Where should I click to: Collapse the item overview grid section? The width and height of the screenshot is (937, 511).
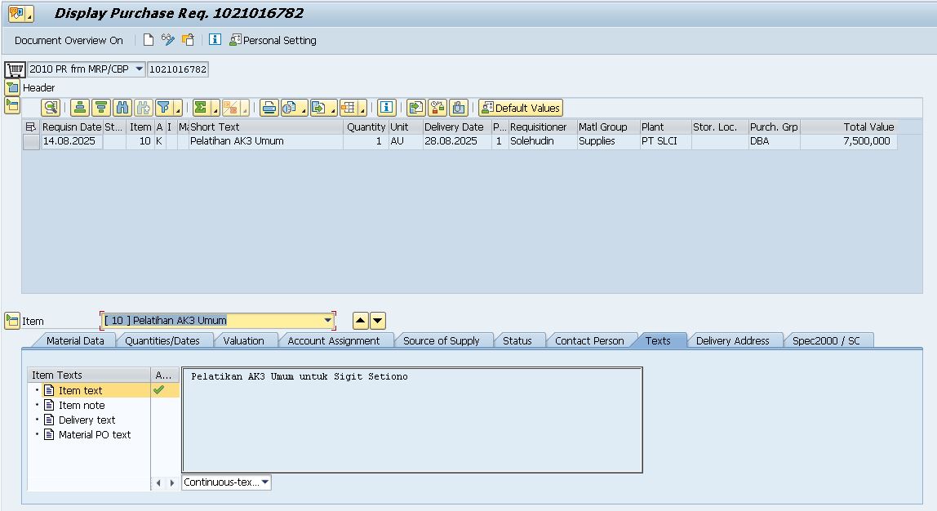point(12,106)
